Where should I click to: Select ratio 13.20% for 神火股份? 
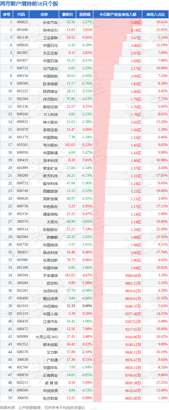162,122
